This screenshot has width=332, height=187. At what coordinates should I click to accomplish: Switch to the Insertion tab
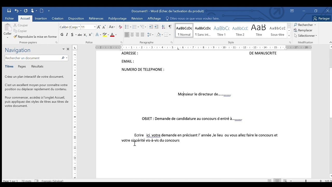point(41,18)
